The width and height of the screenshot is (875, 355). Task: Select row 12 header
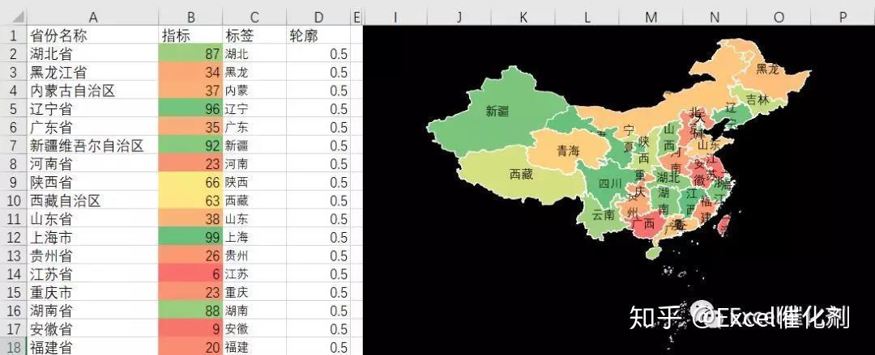[x=14, y=238]
